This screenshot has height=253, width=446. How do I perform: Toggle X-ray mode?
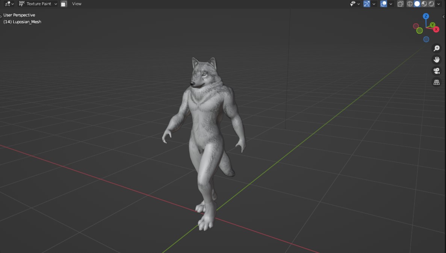coord(401,4)
